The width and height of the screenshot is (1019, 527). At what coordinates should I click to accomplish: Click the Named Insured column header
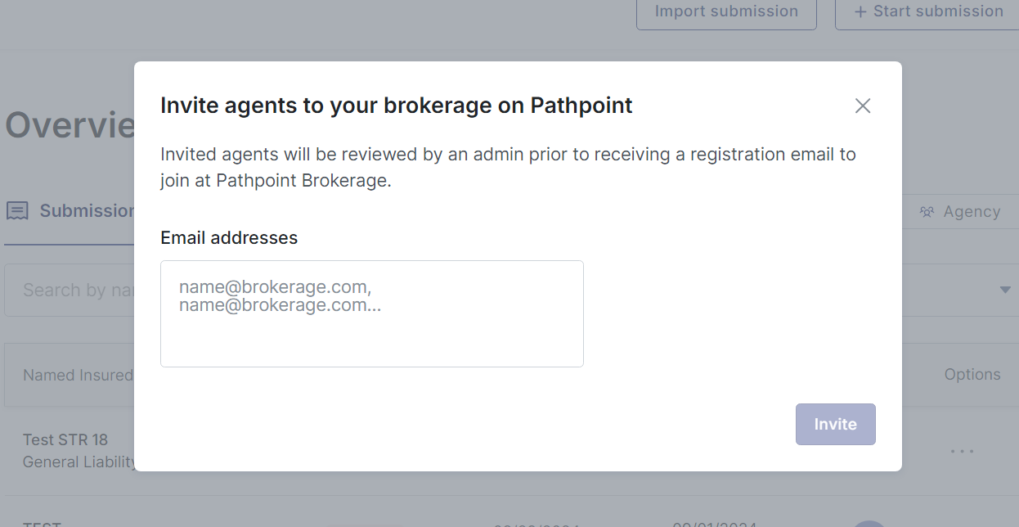point(78,375)
